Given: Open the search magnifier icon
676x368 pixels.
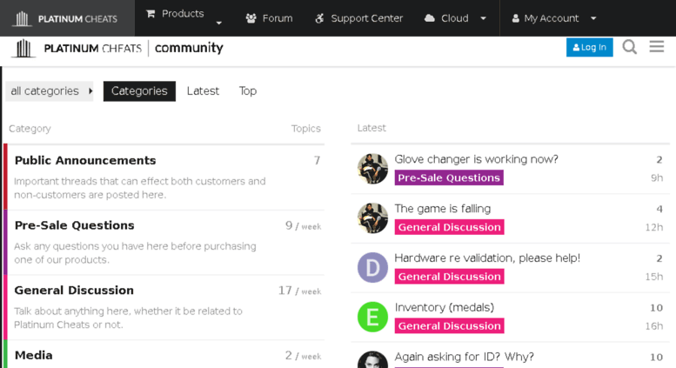Looking at the screenshot, I should [x=629, y=47].
